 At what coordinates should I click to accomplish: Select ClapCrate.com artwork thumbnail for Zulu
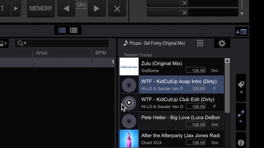point(129,67)
